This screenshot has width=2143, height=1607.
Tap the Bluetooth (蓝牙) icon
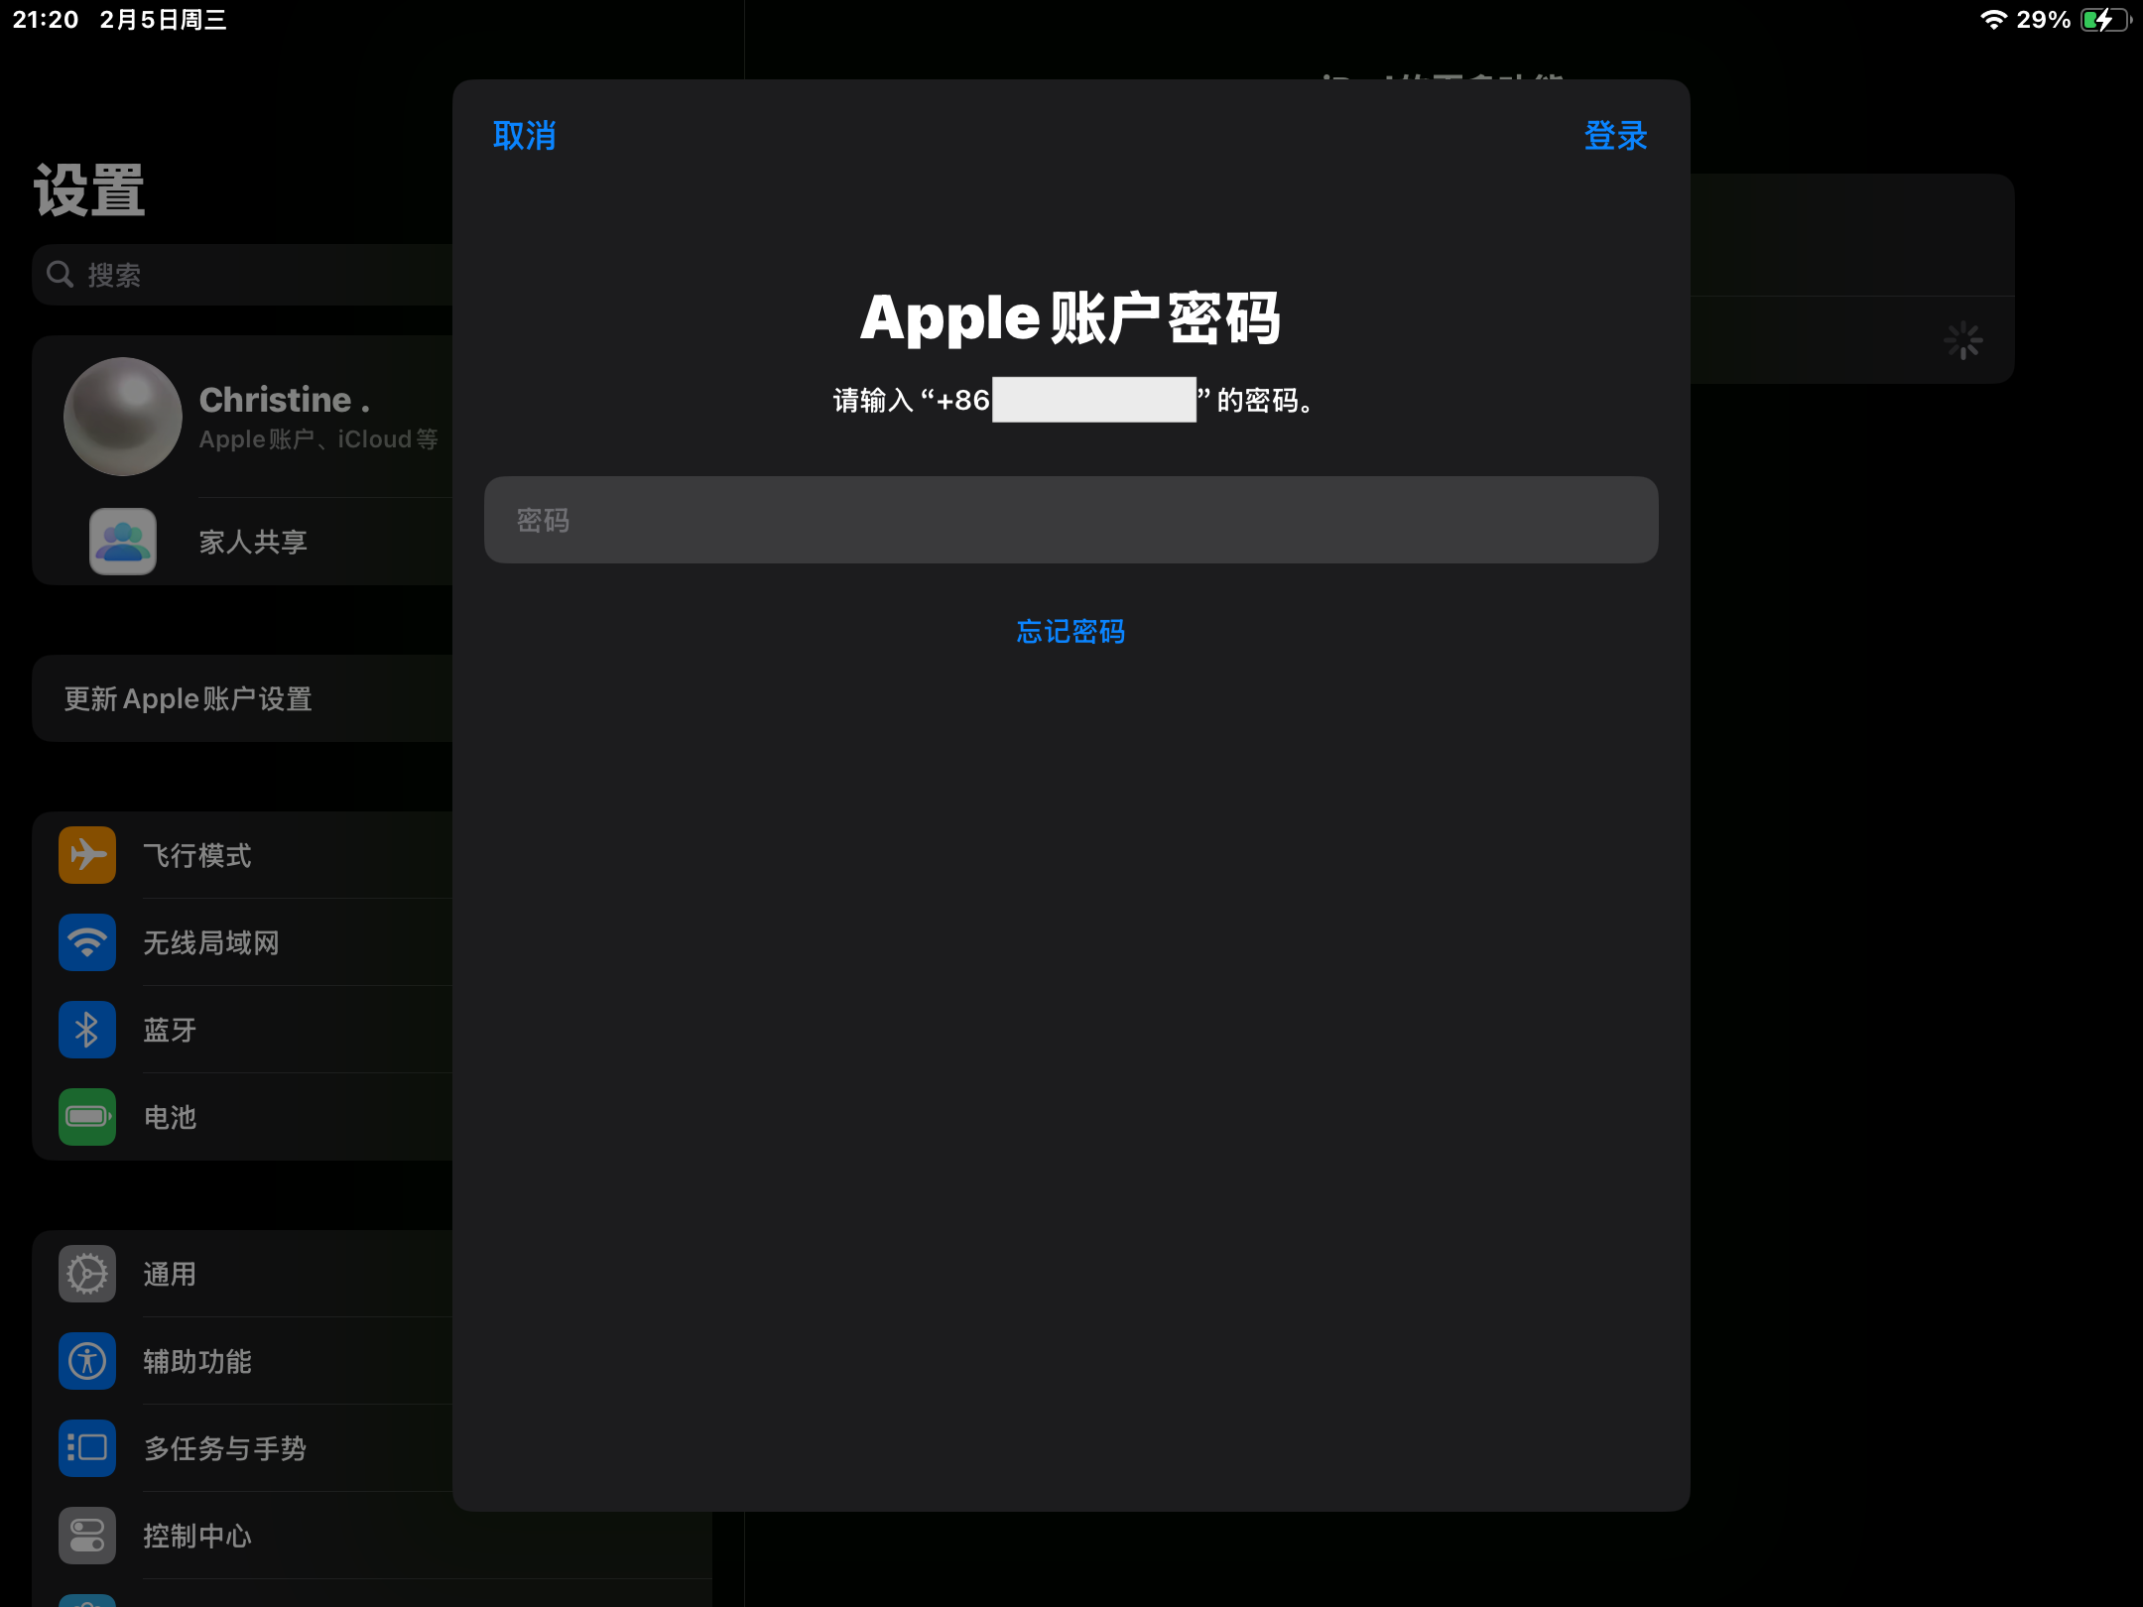tap(87, 1030)
